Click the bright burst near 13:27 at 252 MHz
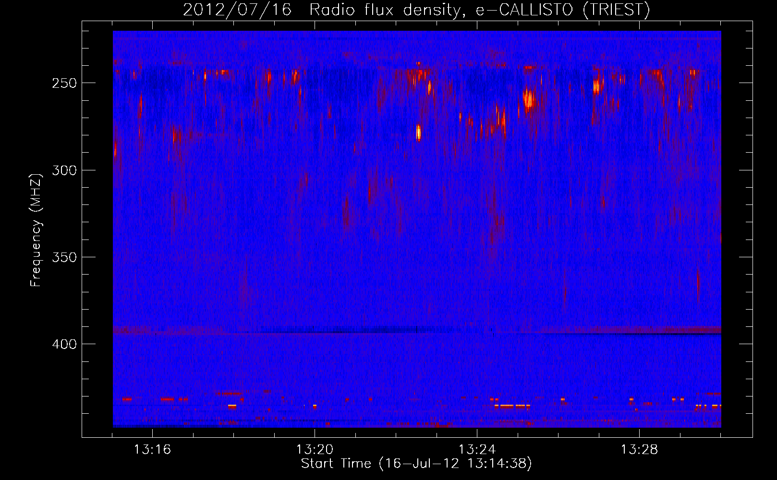 click(597, 86)
